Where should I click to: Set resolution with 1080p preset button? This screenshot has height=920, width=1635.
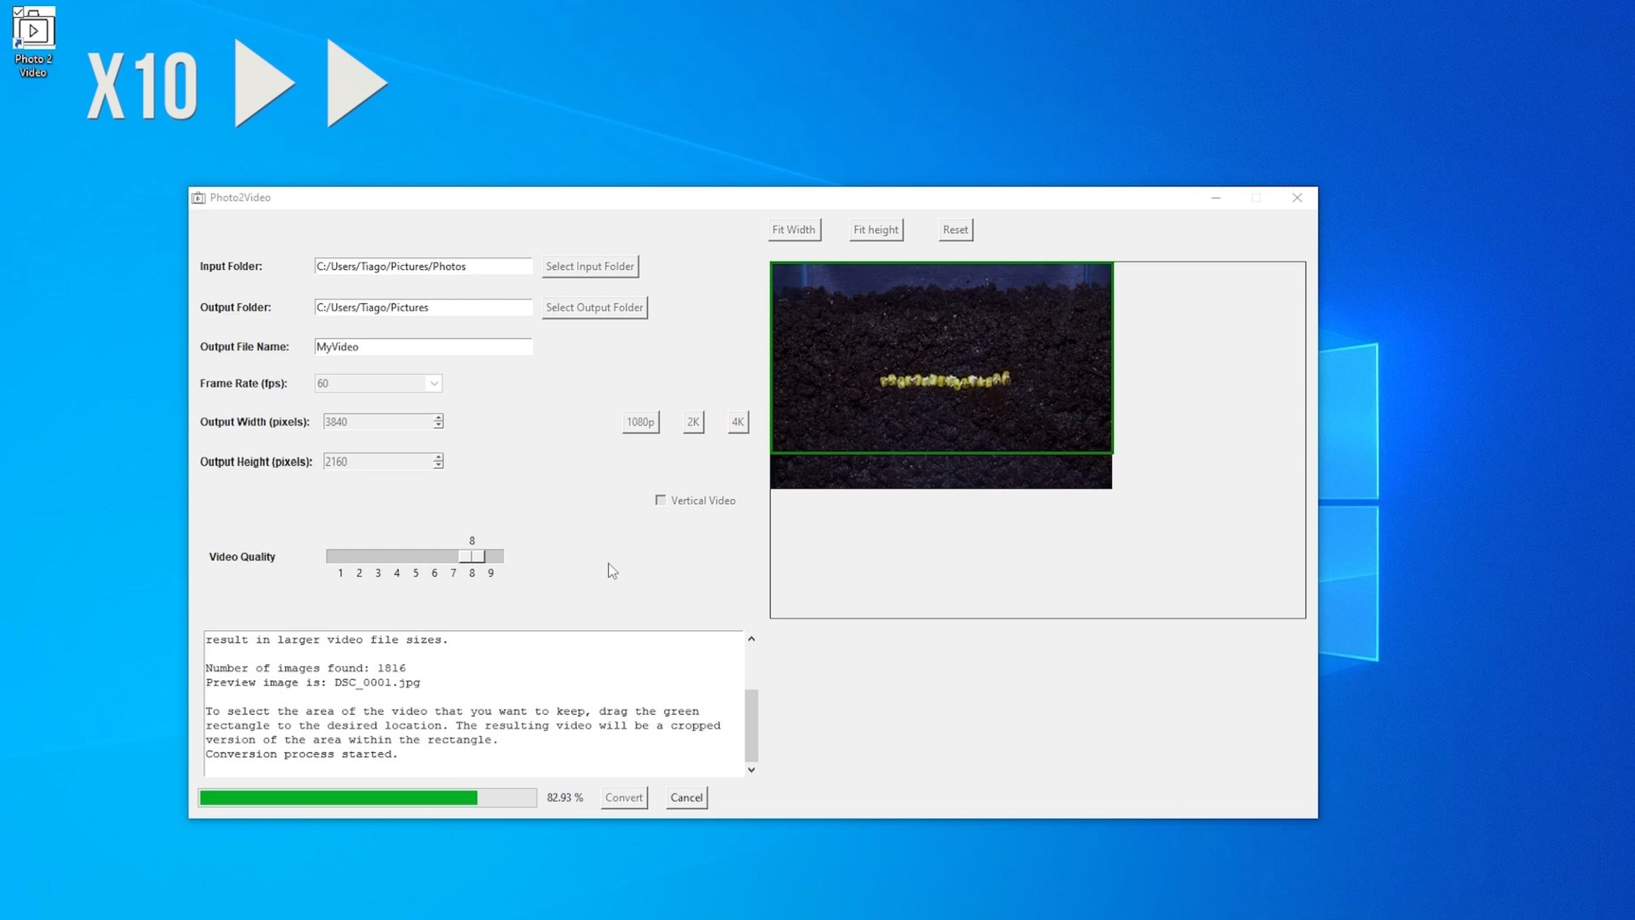click(640, 422)
